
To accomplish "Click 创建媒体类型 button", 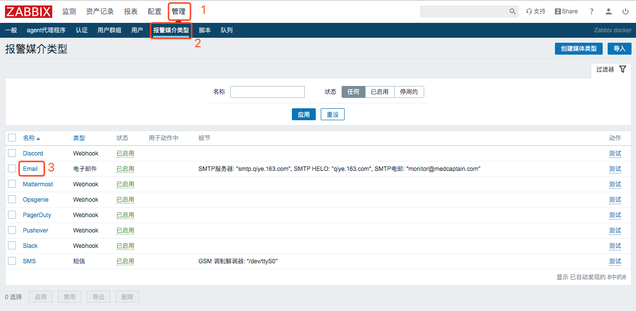I will click(579, 49).
